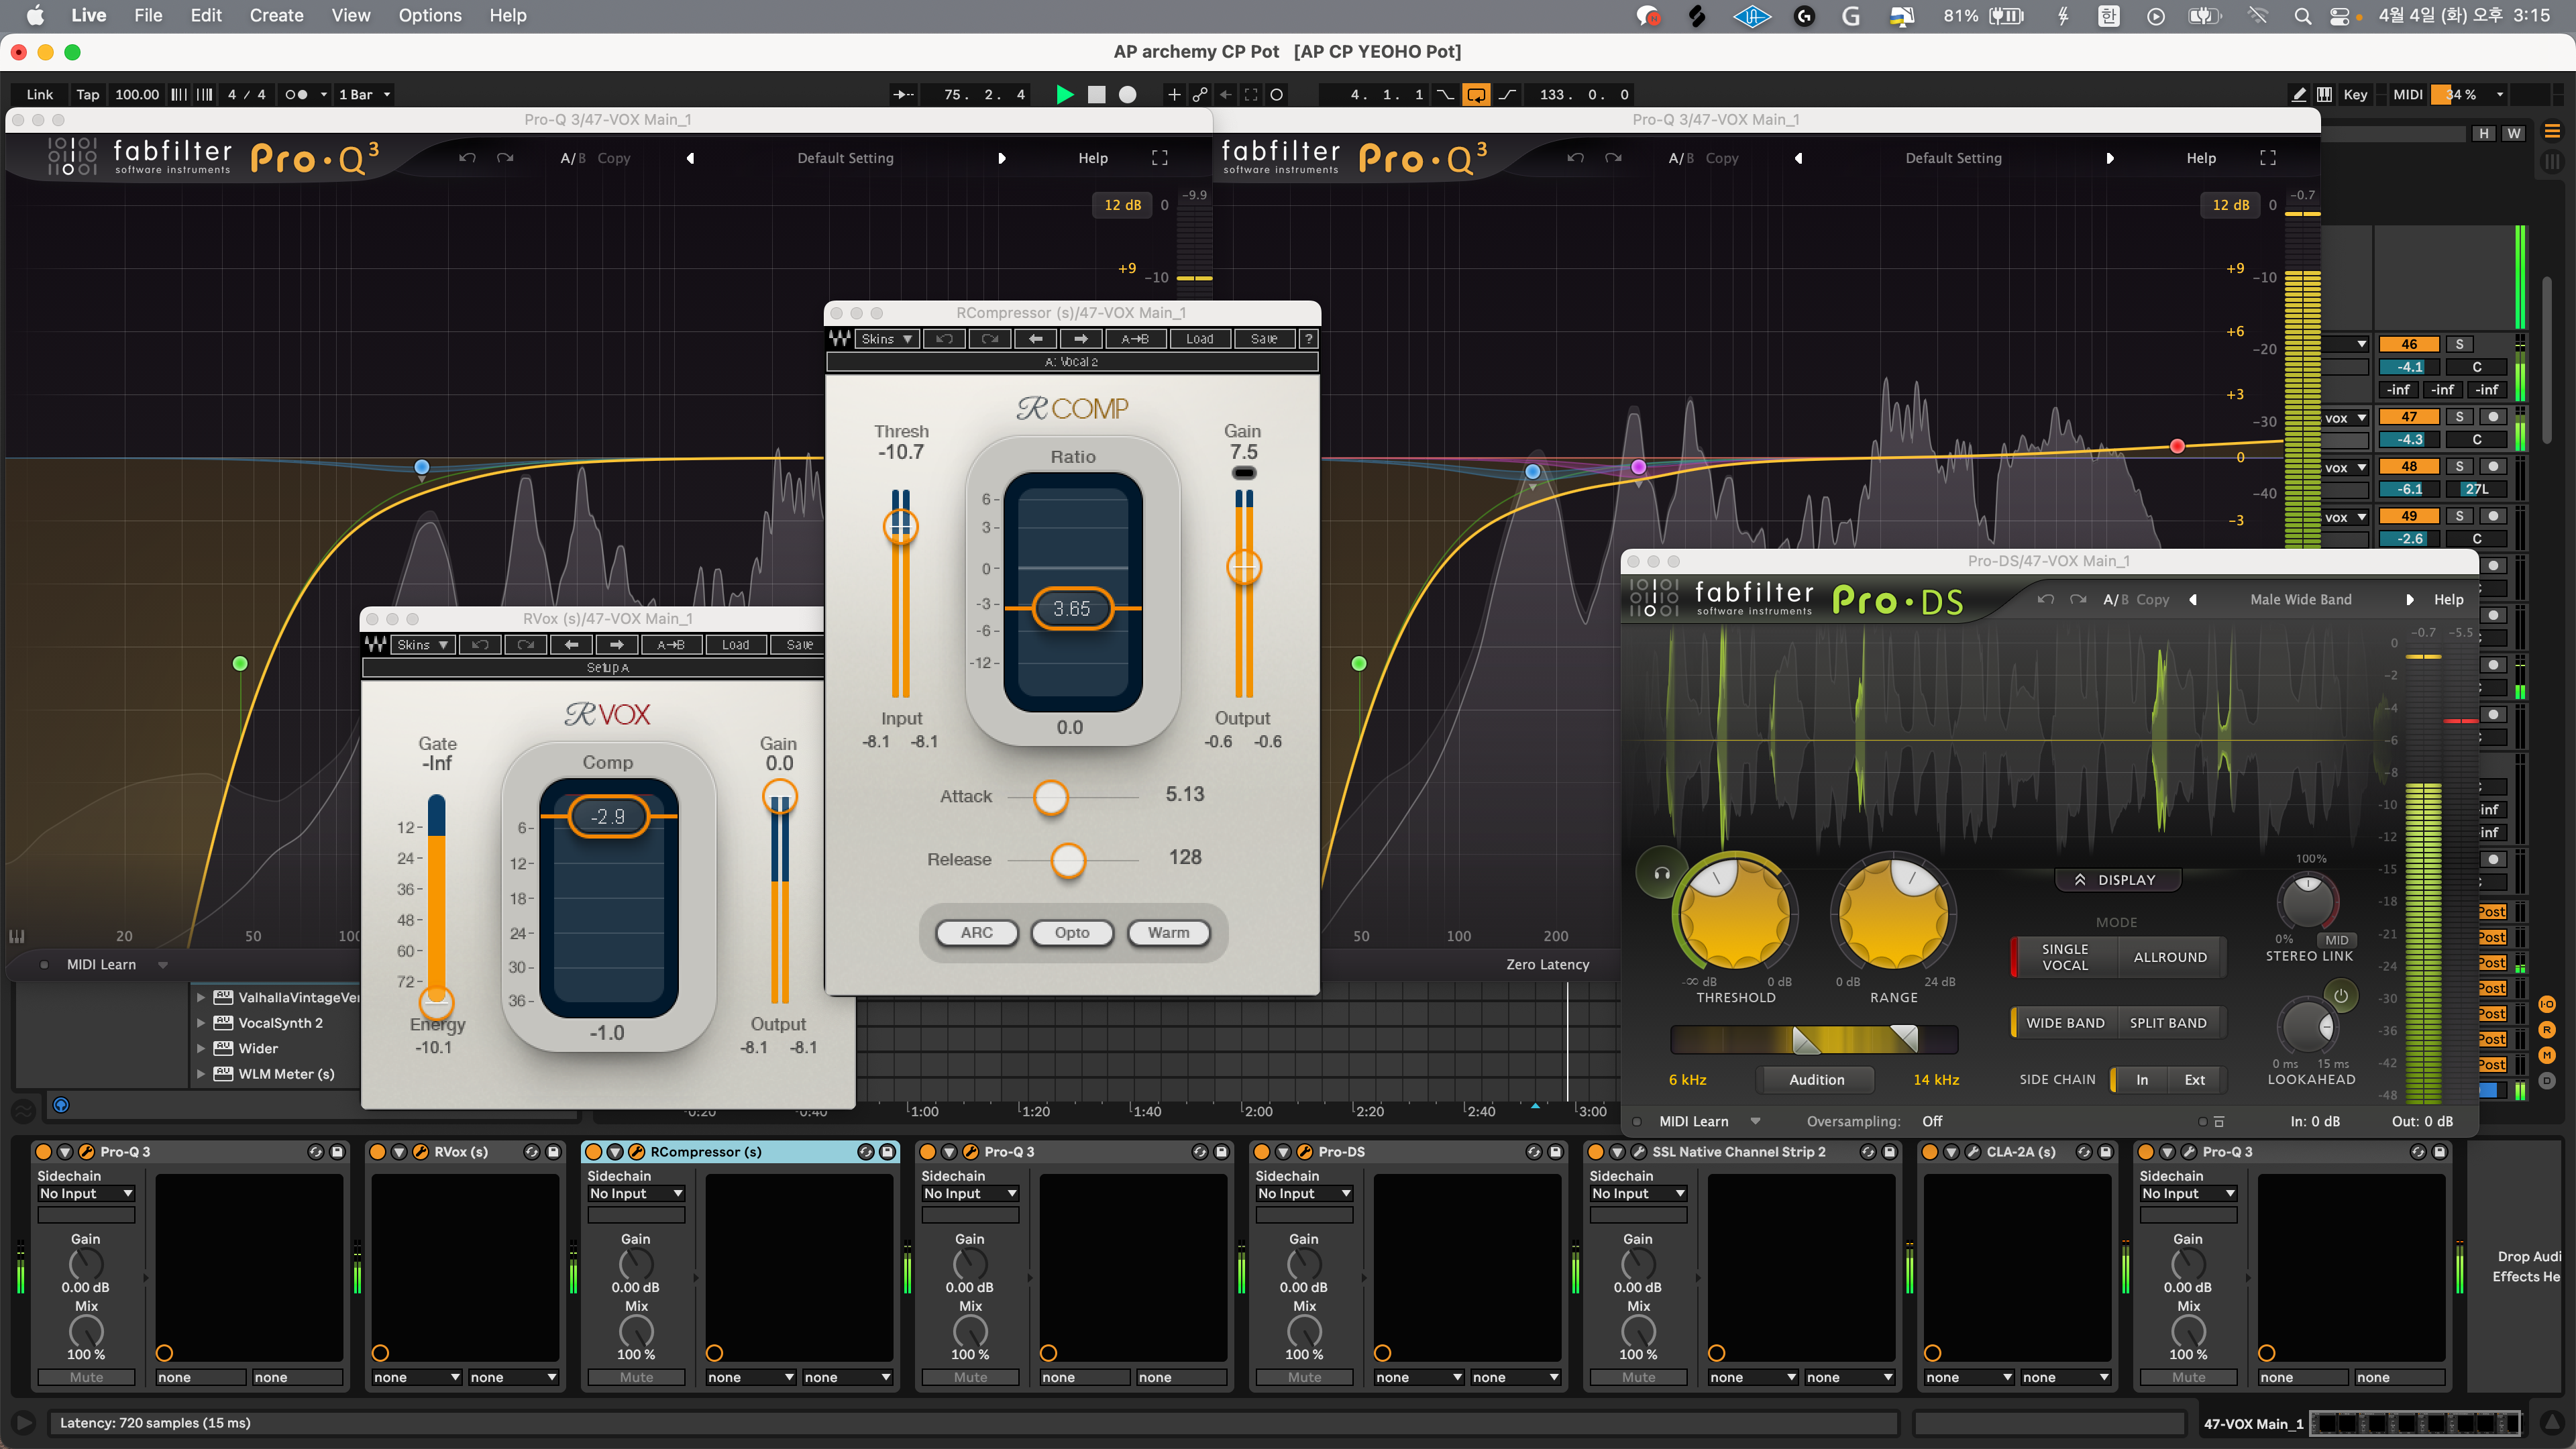Select Single Vocal mode in Pro-DS
Viewport: 2576px width, 1449px height.
coord(2064,957)
